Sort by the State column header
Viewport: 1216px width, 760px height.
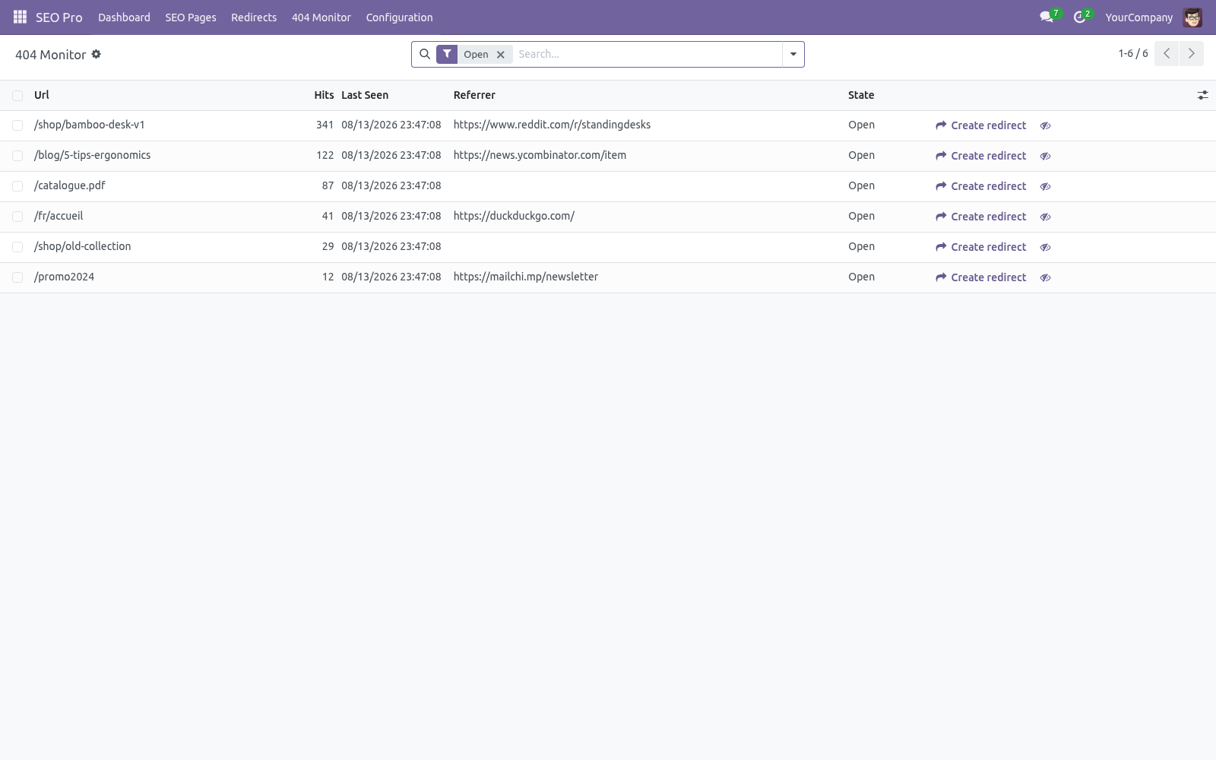click(861, 95)
